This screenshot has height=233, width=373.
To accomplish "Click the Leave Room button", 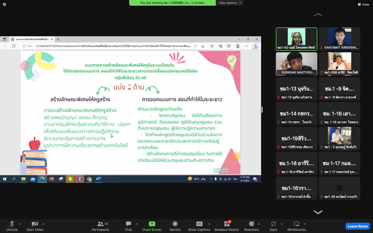I will coord(357,226).
